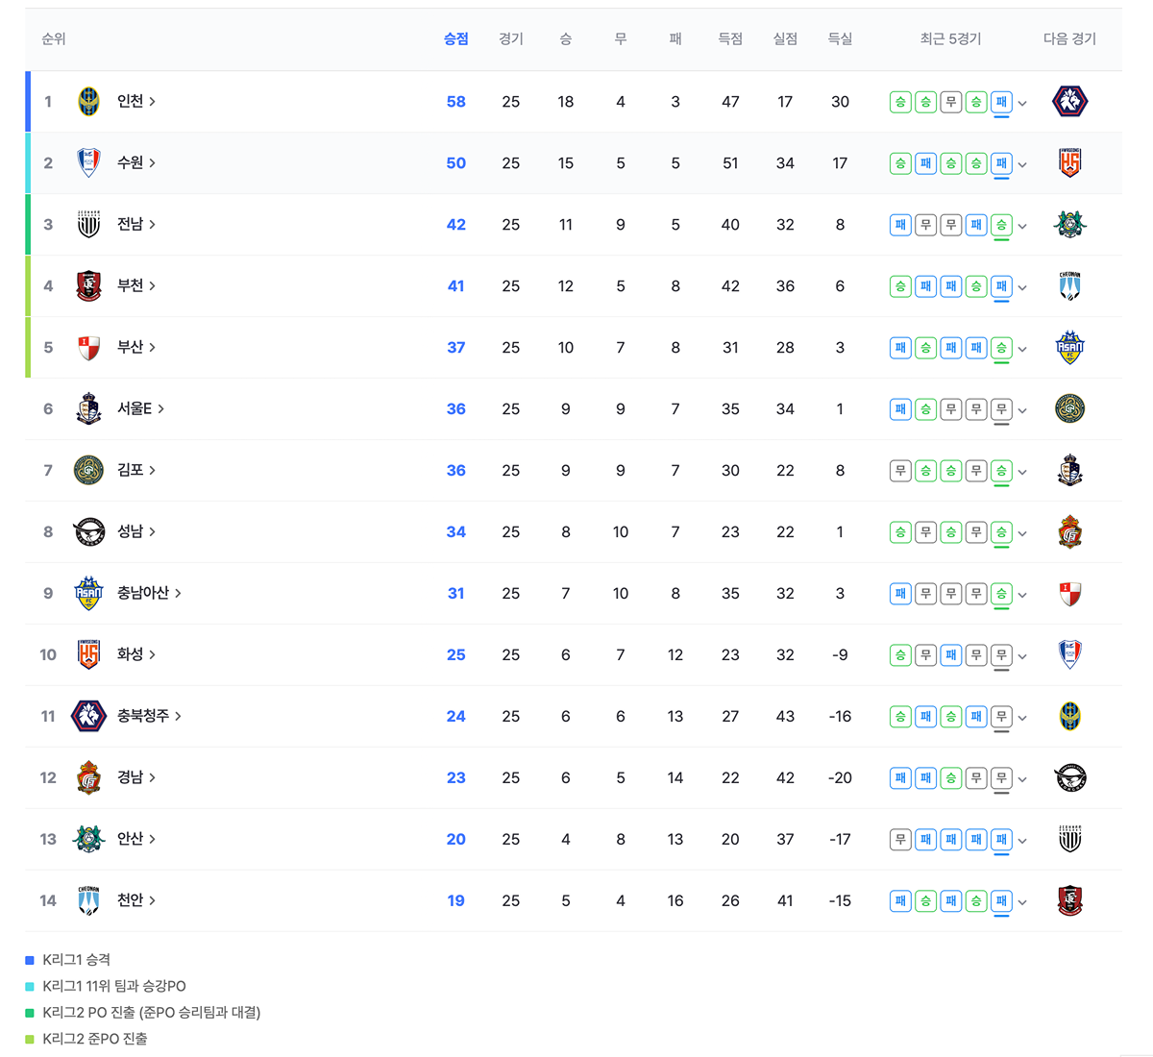Open the 충북청주 team page link
Image resolution: width=1153 pixels, height=1057 pixels.
[x=149, y=716]
